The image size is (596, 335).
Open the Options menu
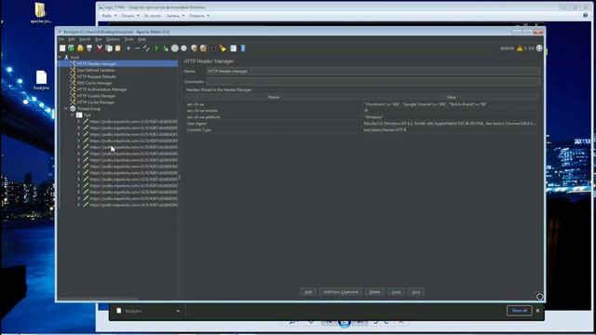tap(113, 39)
